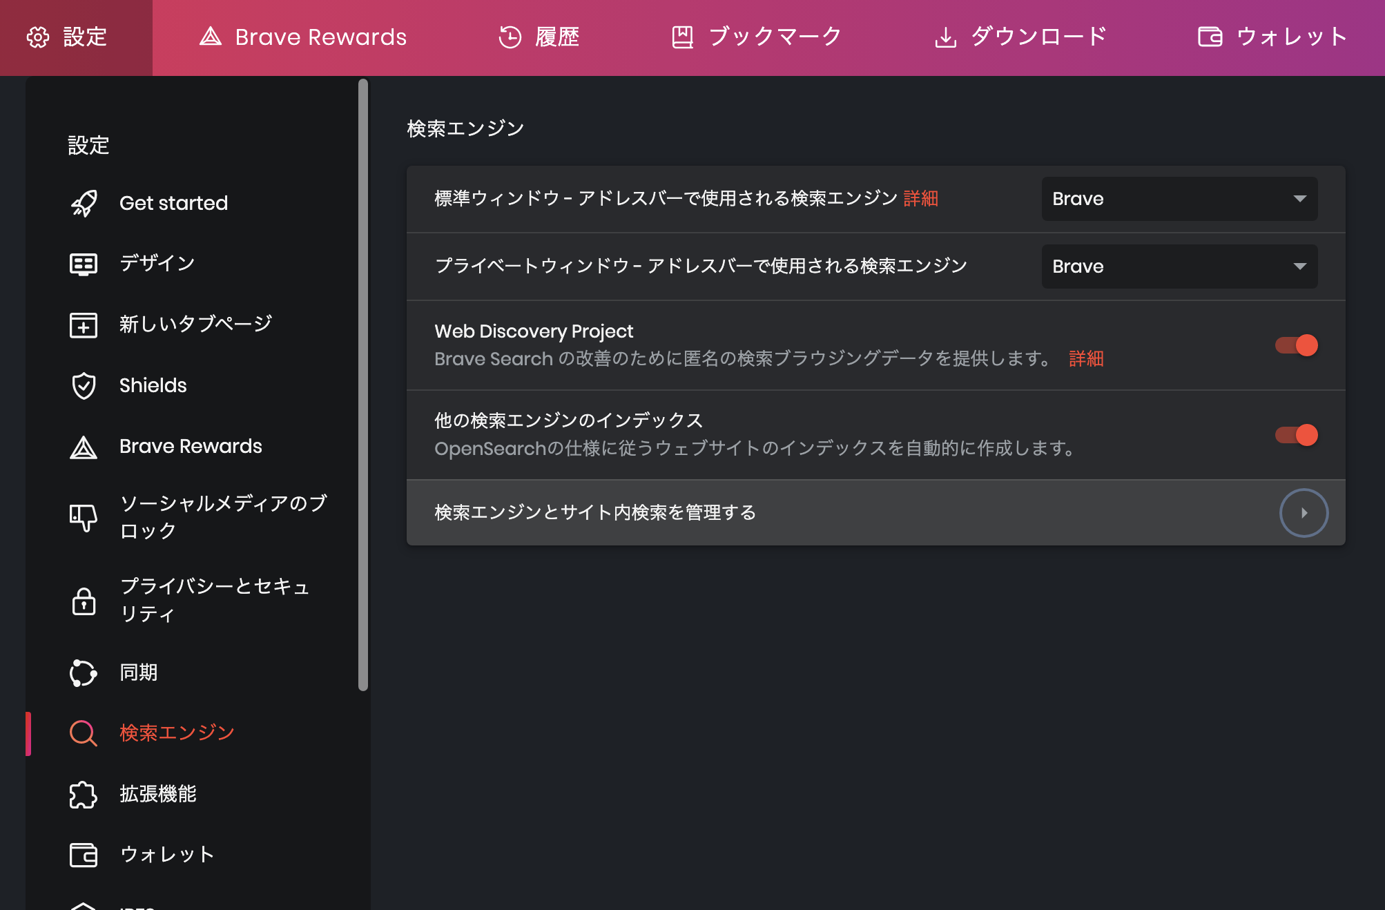Open Brave Rewards triangle icon in sidebar

[x=83, y=447]
